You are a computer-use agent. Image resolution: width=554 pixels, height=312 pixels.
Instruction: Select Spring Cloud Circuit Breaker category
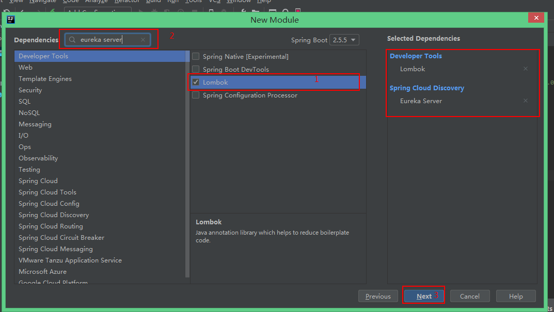100,238
